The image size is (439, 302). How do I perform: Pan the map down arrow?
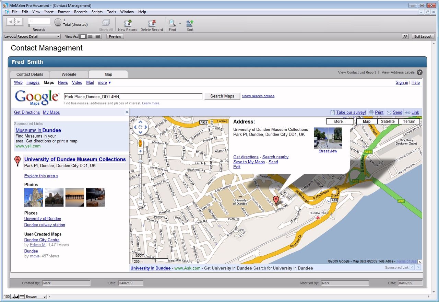tap(140, 132)
